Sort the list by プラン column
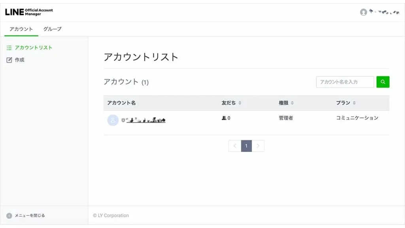This screenshot has width=405, height=228. pyautogui.click(x=354, y=103)
